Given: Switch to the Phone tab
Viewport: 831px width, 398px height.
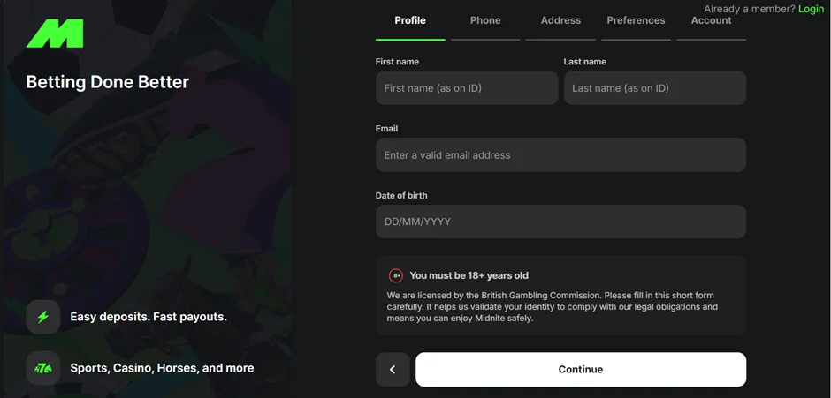Looking at the screenshot, I should point(485,20).
